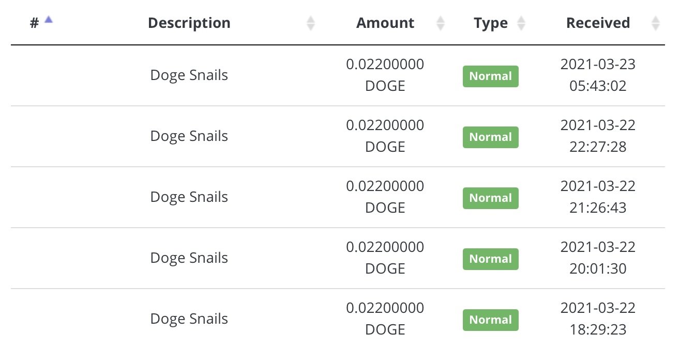Select the Received column header
The image size is (680, 349).
pos(598,23)
